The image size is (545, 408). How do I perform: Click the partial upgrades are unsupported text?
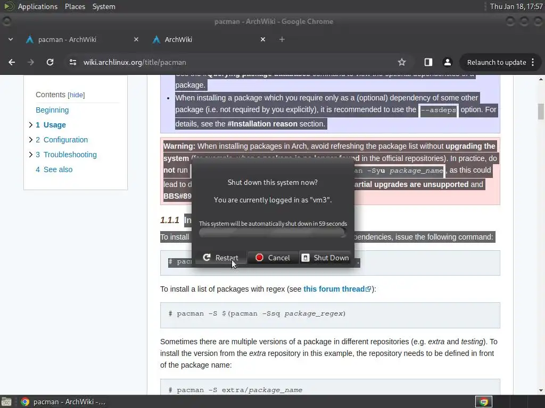[x=411, y=184]
